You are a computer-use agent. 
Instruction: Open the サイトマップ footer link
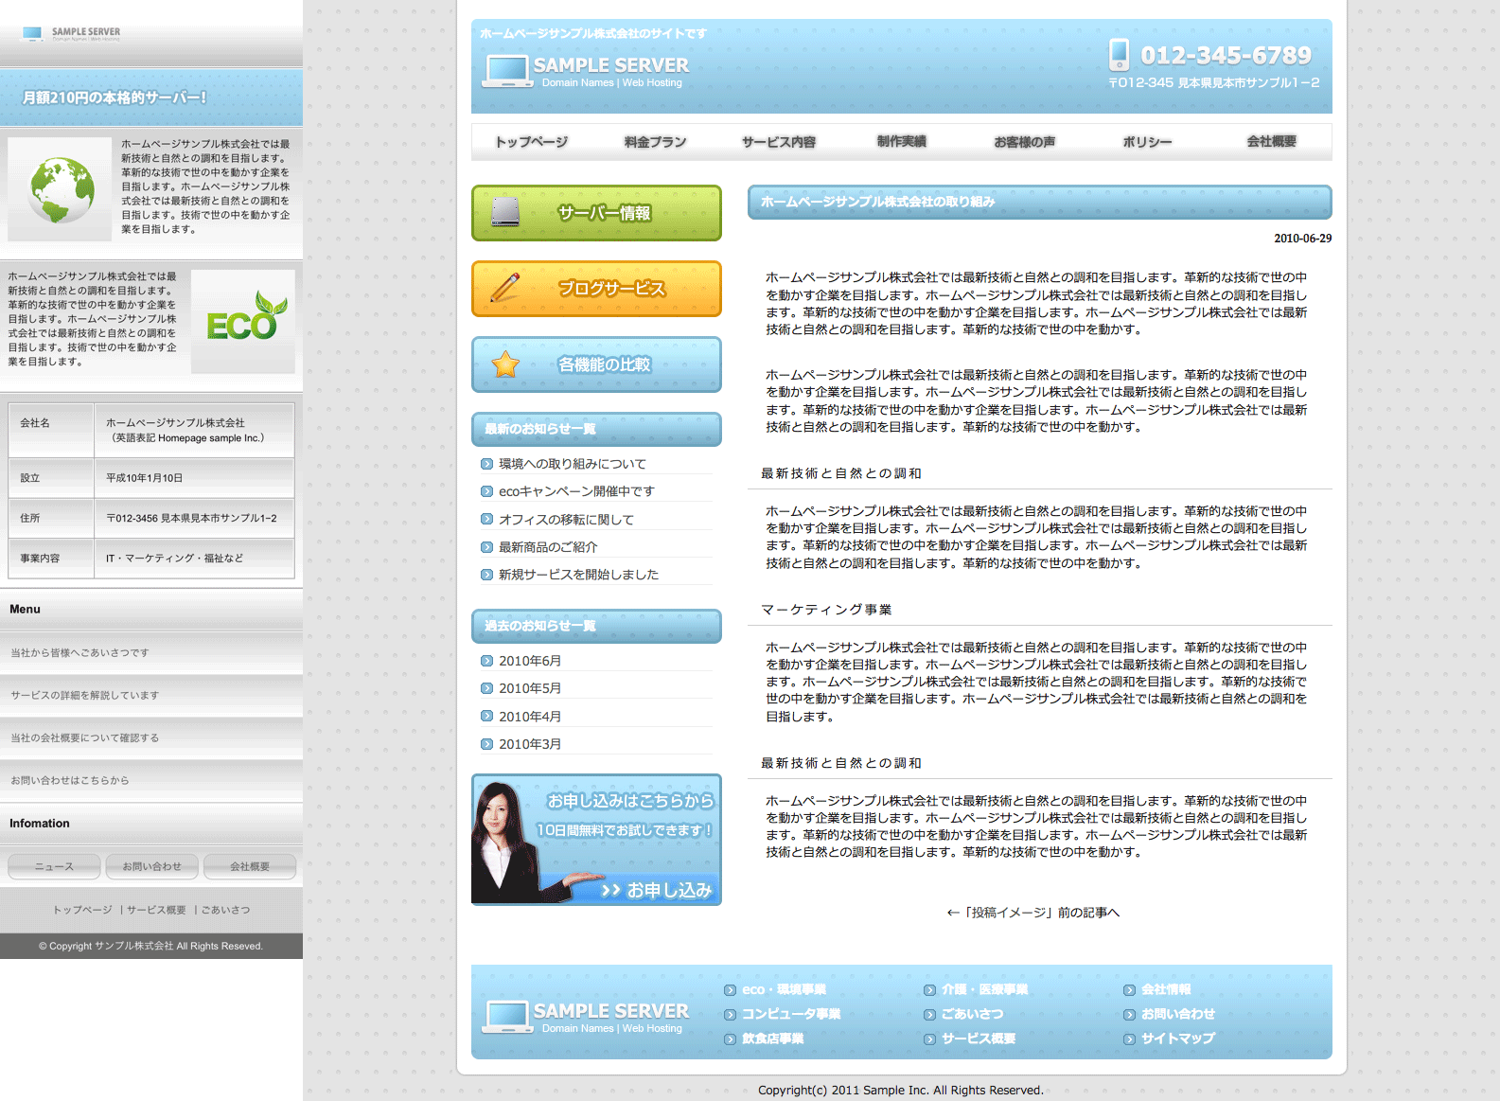pyautogui.click(x=1177, y=1039)
